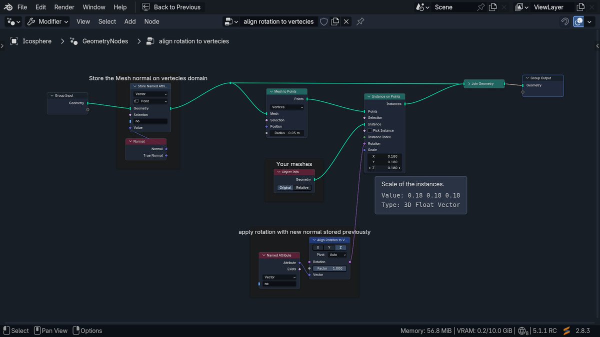
Task: Enable the Pick Instance checkbox
Action: [x=370, y=130]
